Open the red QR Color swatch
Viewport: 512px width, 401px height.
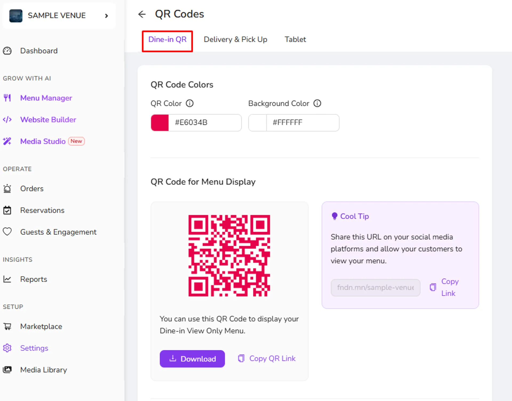point(160,123)
